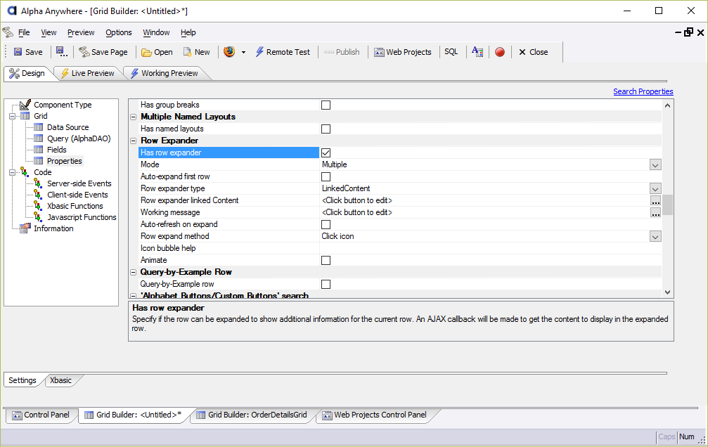Create a New component

pyautogui.click(x=196, y=52)
